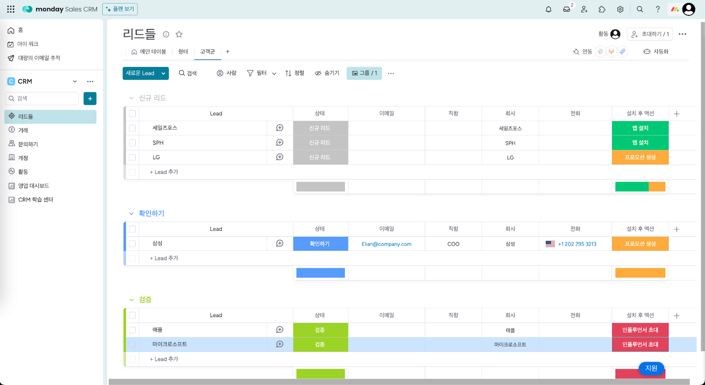Image resolution: width=705 pixels, height=385 pixels.
Task: Click the monday products switcher icon
Action: point(675,9)
